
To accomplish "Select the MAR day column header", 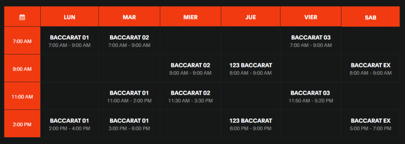I will [x=129, y=17].
